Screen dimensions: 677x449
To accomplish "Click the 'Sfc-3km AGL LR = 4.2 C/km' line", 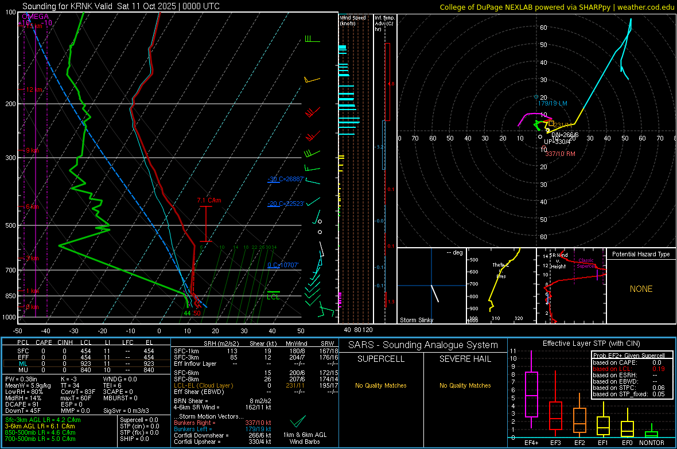I will pyautogui.click(x=43, y=420).
